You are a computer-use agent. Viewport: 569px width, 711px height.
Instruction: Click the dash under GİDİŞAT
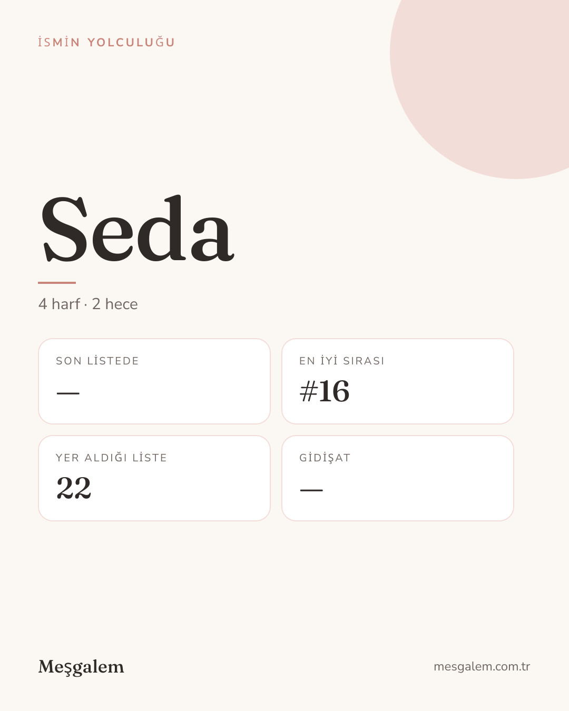click(x=311, y=490)
